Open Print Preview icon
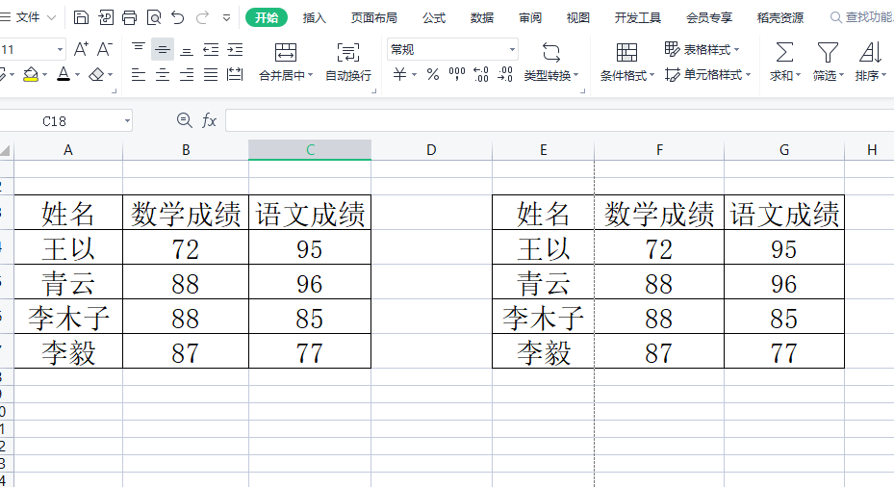Image resolution: width=894 pixels, height=487 pixels. coord(154,17)
